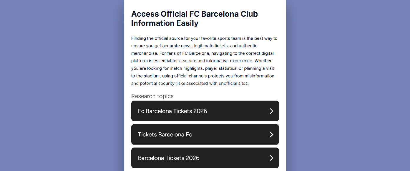Viewport: 410px width, 171px height.
Task: Expand Barcelona Tickets 2026 via its chevron
Action: tap(271, 158)
